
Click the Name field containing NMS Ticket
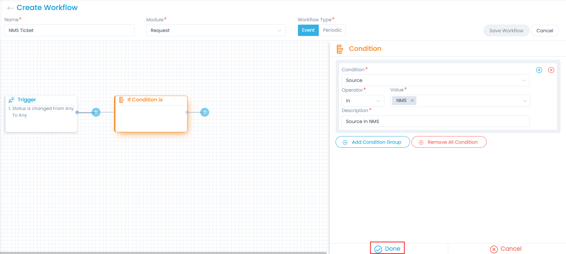(x=69, y=30)
